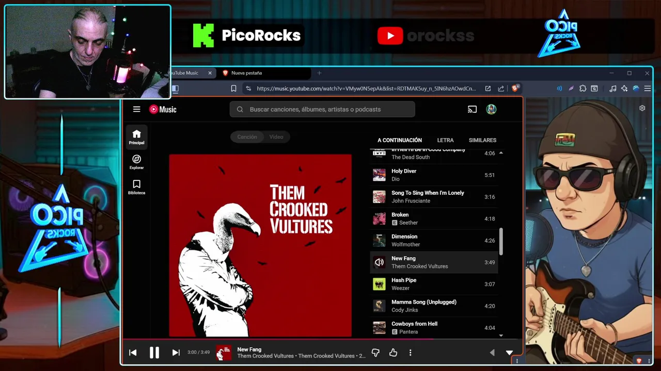This screenshot has width=661, height=371.
Task: Skip to the next track
Action: pos(176,352)
